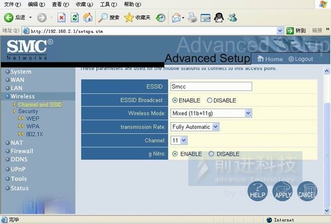Open the 收藏(A) menu
The image size is (331, 224).
(x=84, y=4)
